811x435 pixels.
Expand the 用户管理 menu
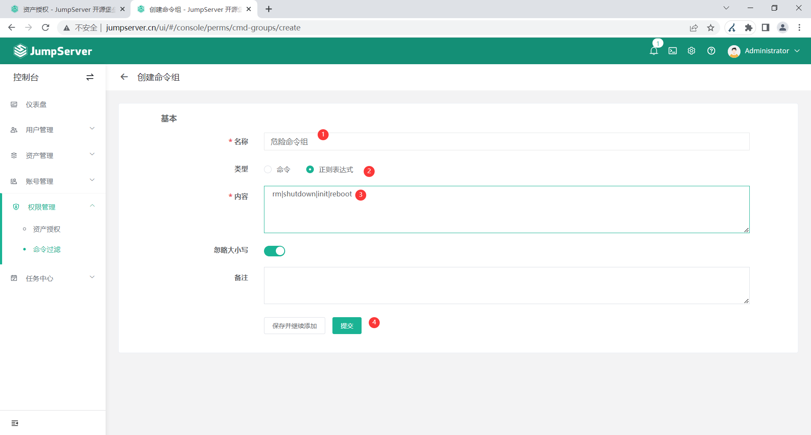92,128
